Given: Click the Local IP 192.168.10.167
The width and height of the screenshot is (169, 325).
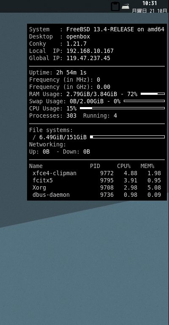Looking at the screenshot, I should tap(90, 51).
